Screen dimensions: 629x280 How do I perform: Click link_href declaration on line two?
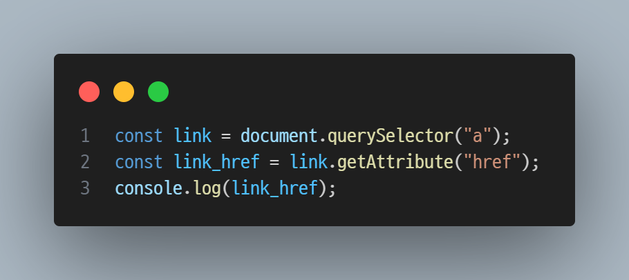(217, 162)
